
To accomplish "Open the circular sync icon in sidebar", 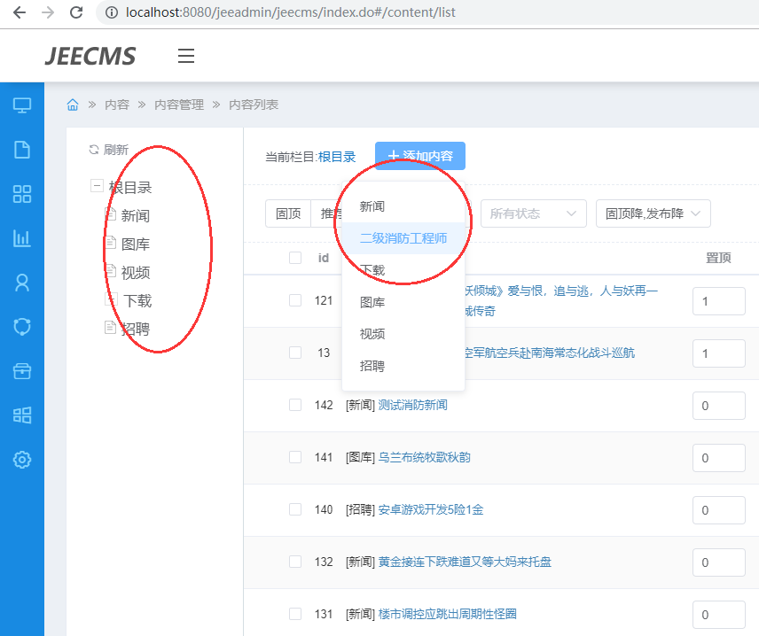I will pos(22,327).
